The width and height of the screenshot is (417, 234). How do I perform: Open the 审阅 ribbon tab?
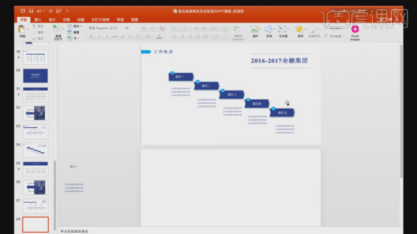[x=120, y=19]
